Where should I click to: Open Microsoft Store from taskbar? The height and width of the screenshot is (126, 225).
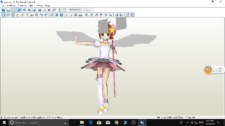(99, 122)
